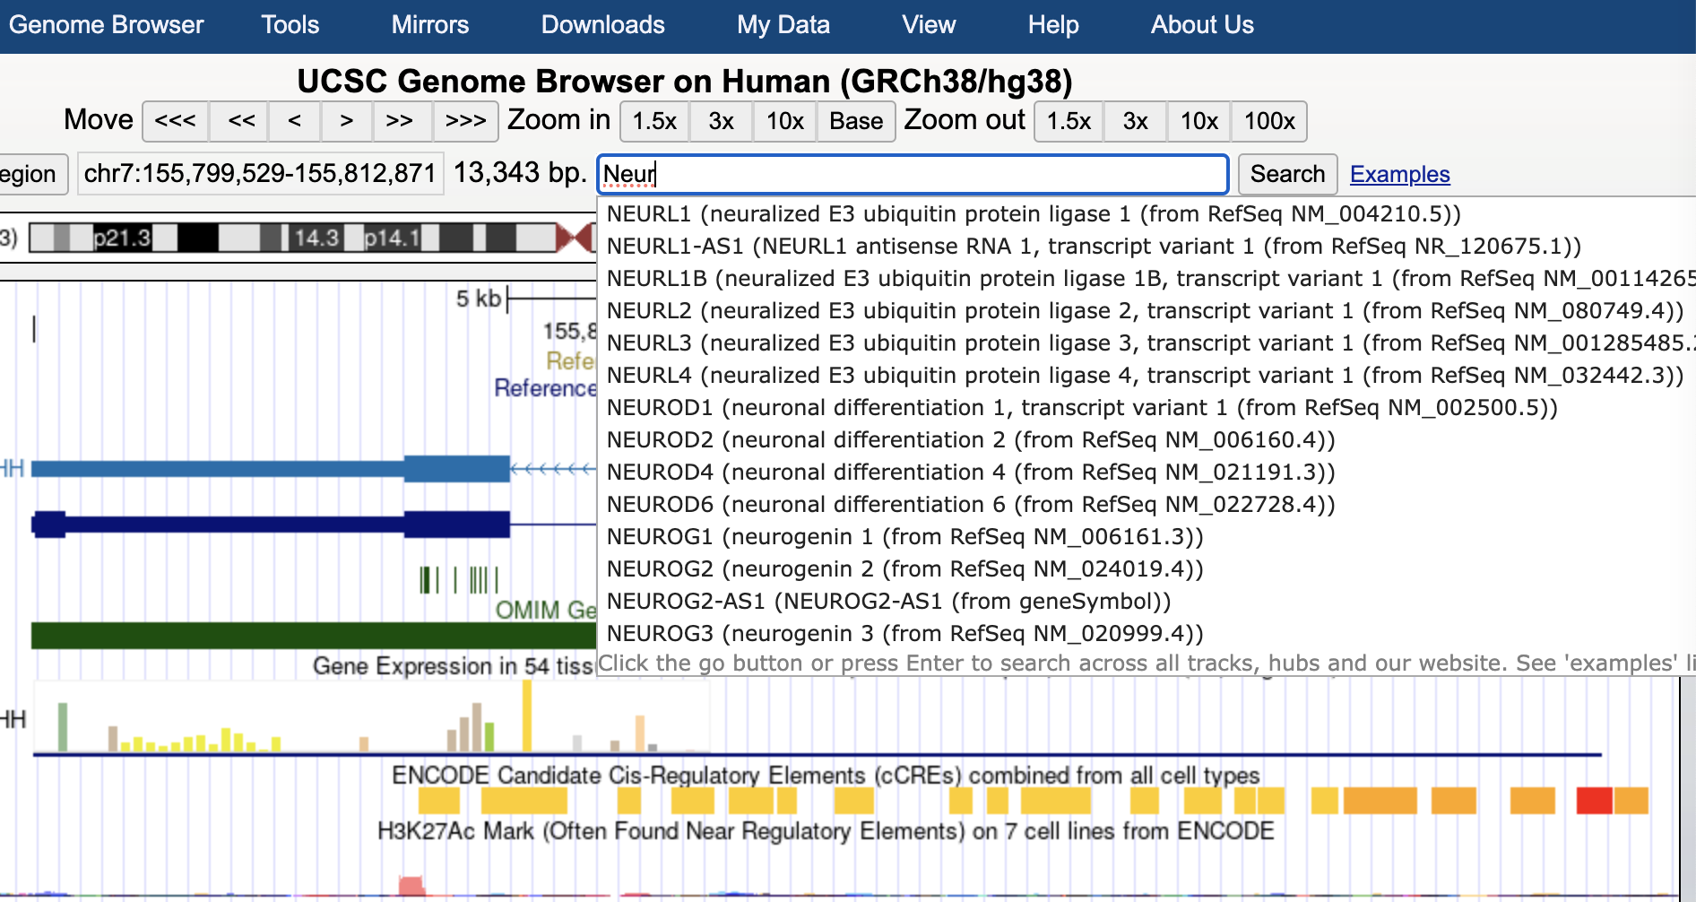Click the chromosome 7 centromere marker

click(x=574, y=239)
